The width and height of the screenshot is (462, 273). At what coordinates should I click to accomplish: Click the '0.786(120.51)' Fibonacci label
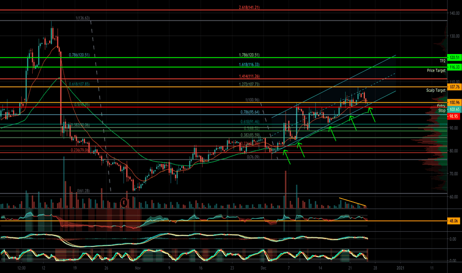pos(79,55)
